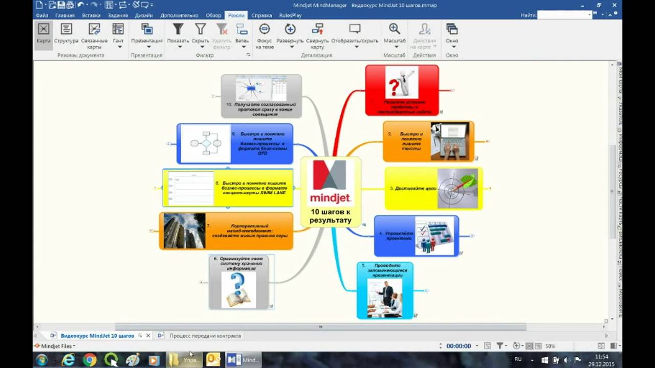Click the Окно windows icon
Viewport: 655px width, 368px height.
tap(452, 29)
